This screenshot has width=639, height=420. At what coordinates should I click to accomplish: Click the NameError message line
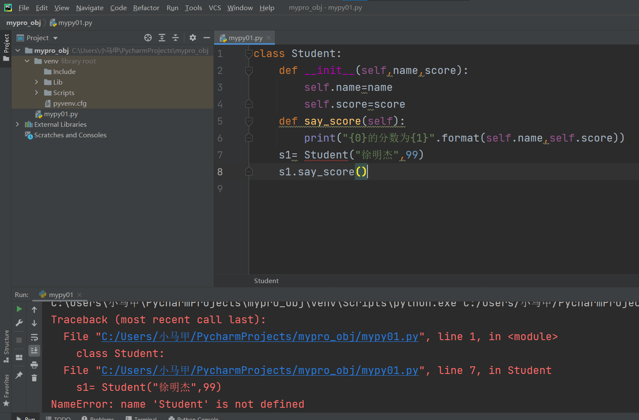pyautogui.click(x=178, y=404)
